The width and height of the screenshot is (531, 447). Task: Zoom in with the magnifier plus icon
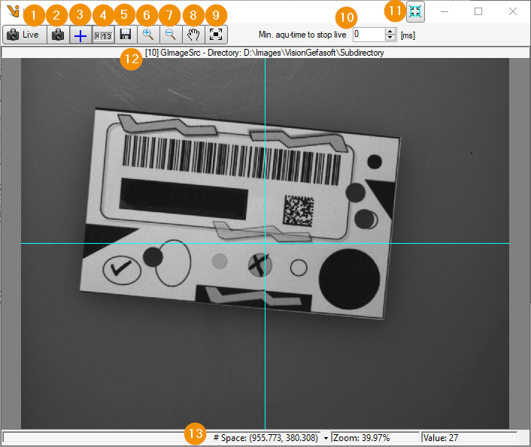pyautogui.click(x=148, y=35)
